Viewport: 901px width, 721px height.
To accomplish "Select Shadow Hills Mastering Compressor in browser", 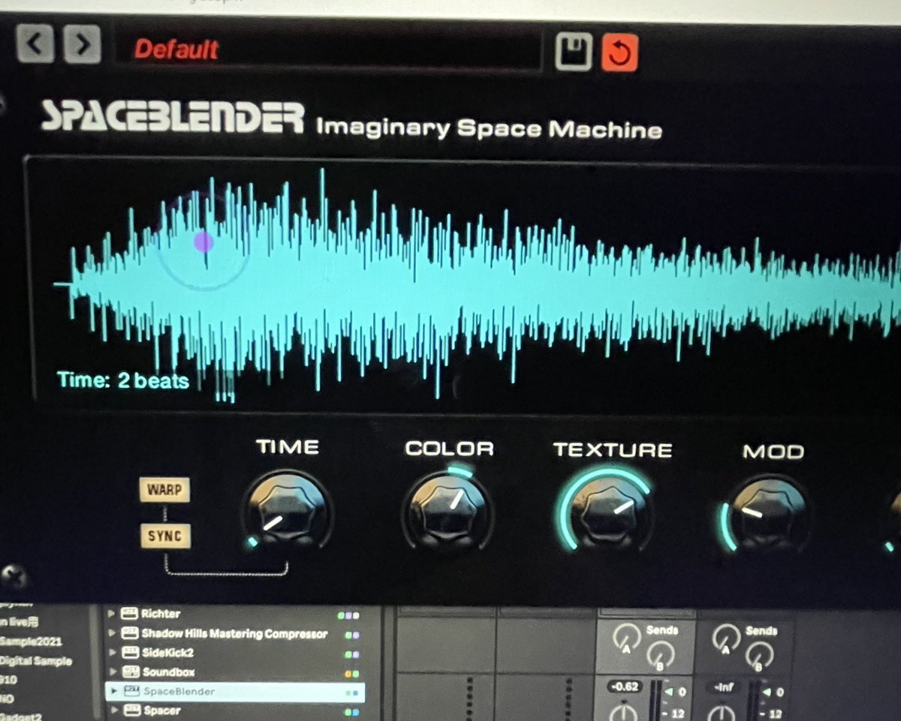I will (x=235, y=634).
